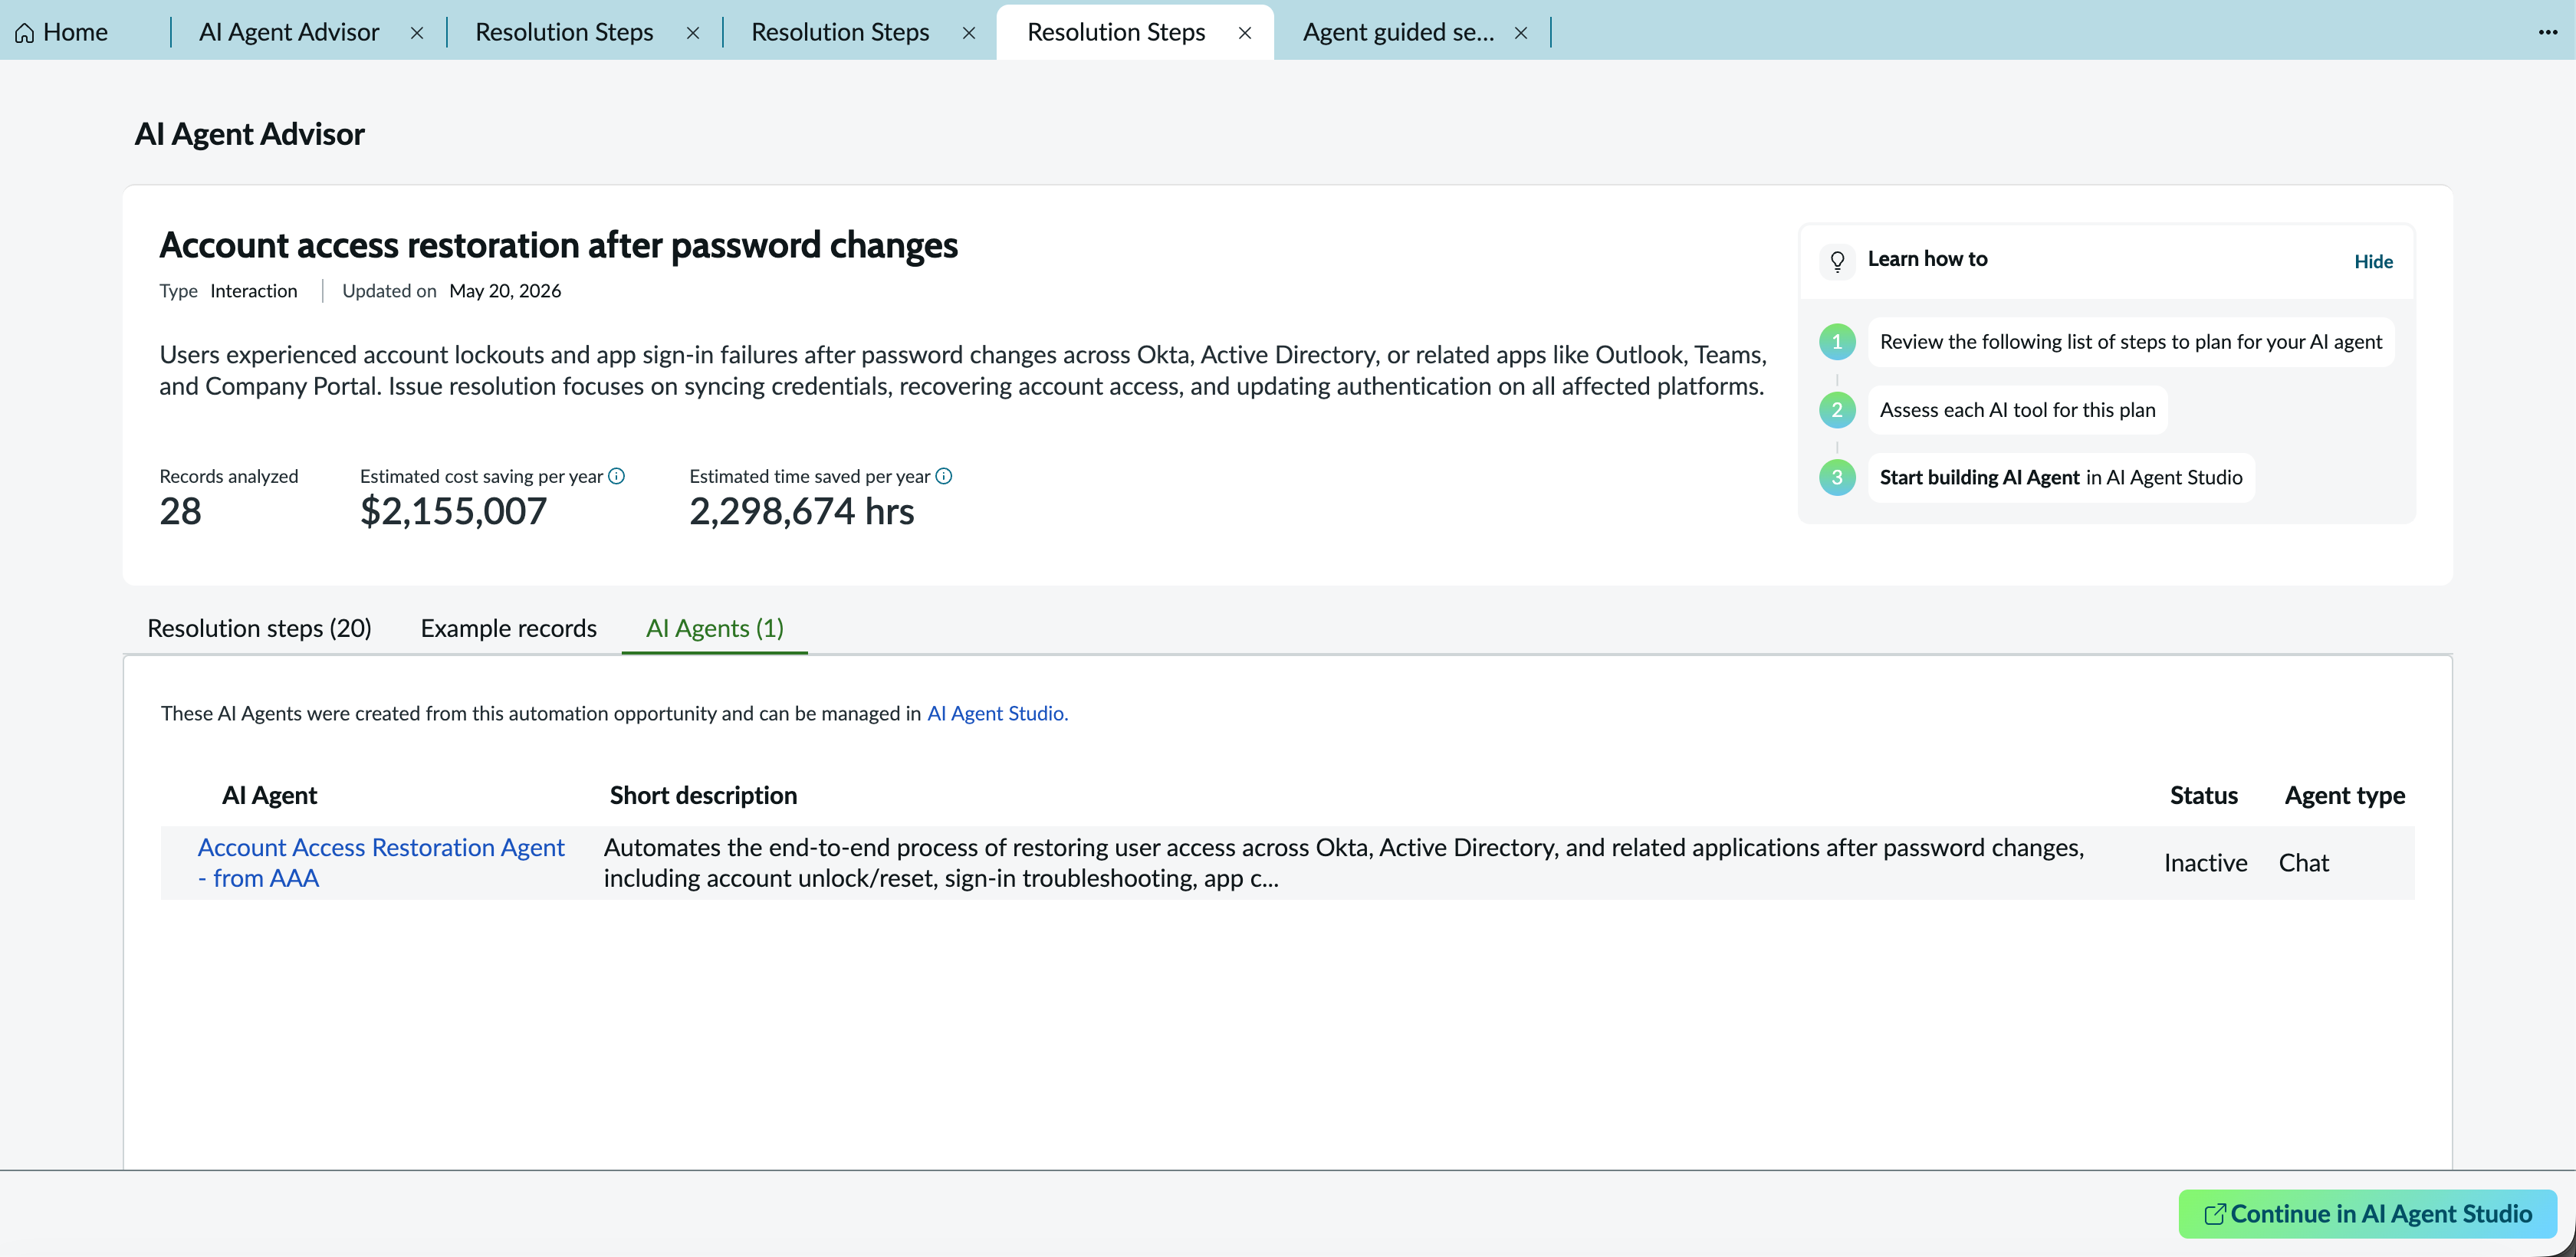Select the AI Agents (1) tab
This screenshot has height=1257, width=2576.
click(714, 628)
